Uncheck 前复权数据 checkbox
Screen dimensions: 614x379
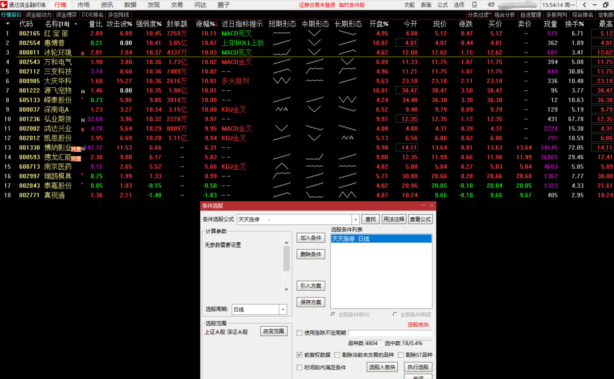(299, 355)
